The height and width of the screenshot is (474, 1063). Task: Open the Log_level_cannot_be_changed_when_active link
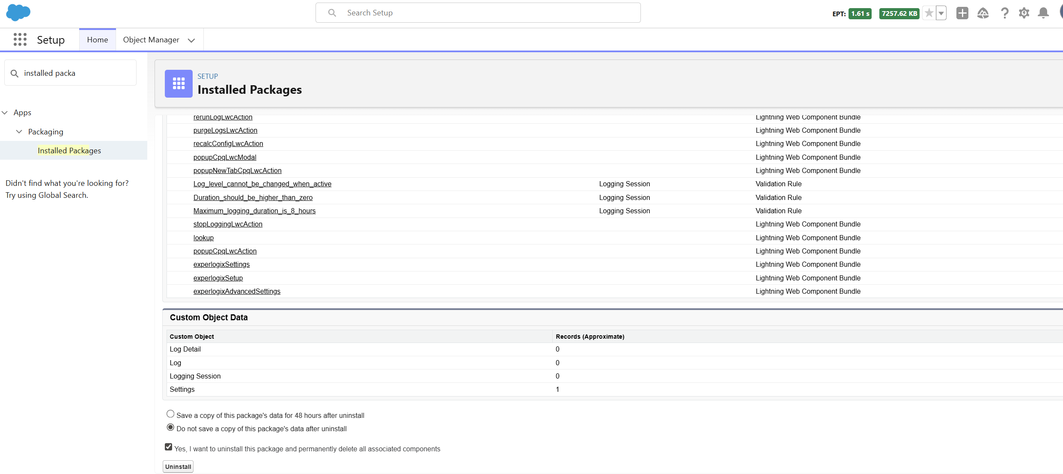pos(262,184)
